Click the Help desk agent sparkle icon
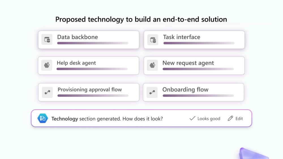283x159 pixels. click(47, 65)
